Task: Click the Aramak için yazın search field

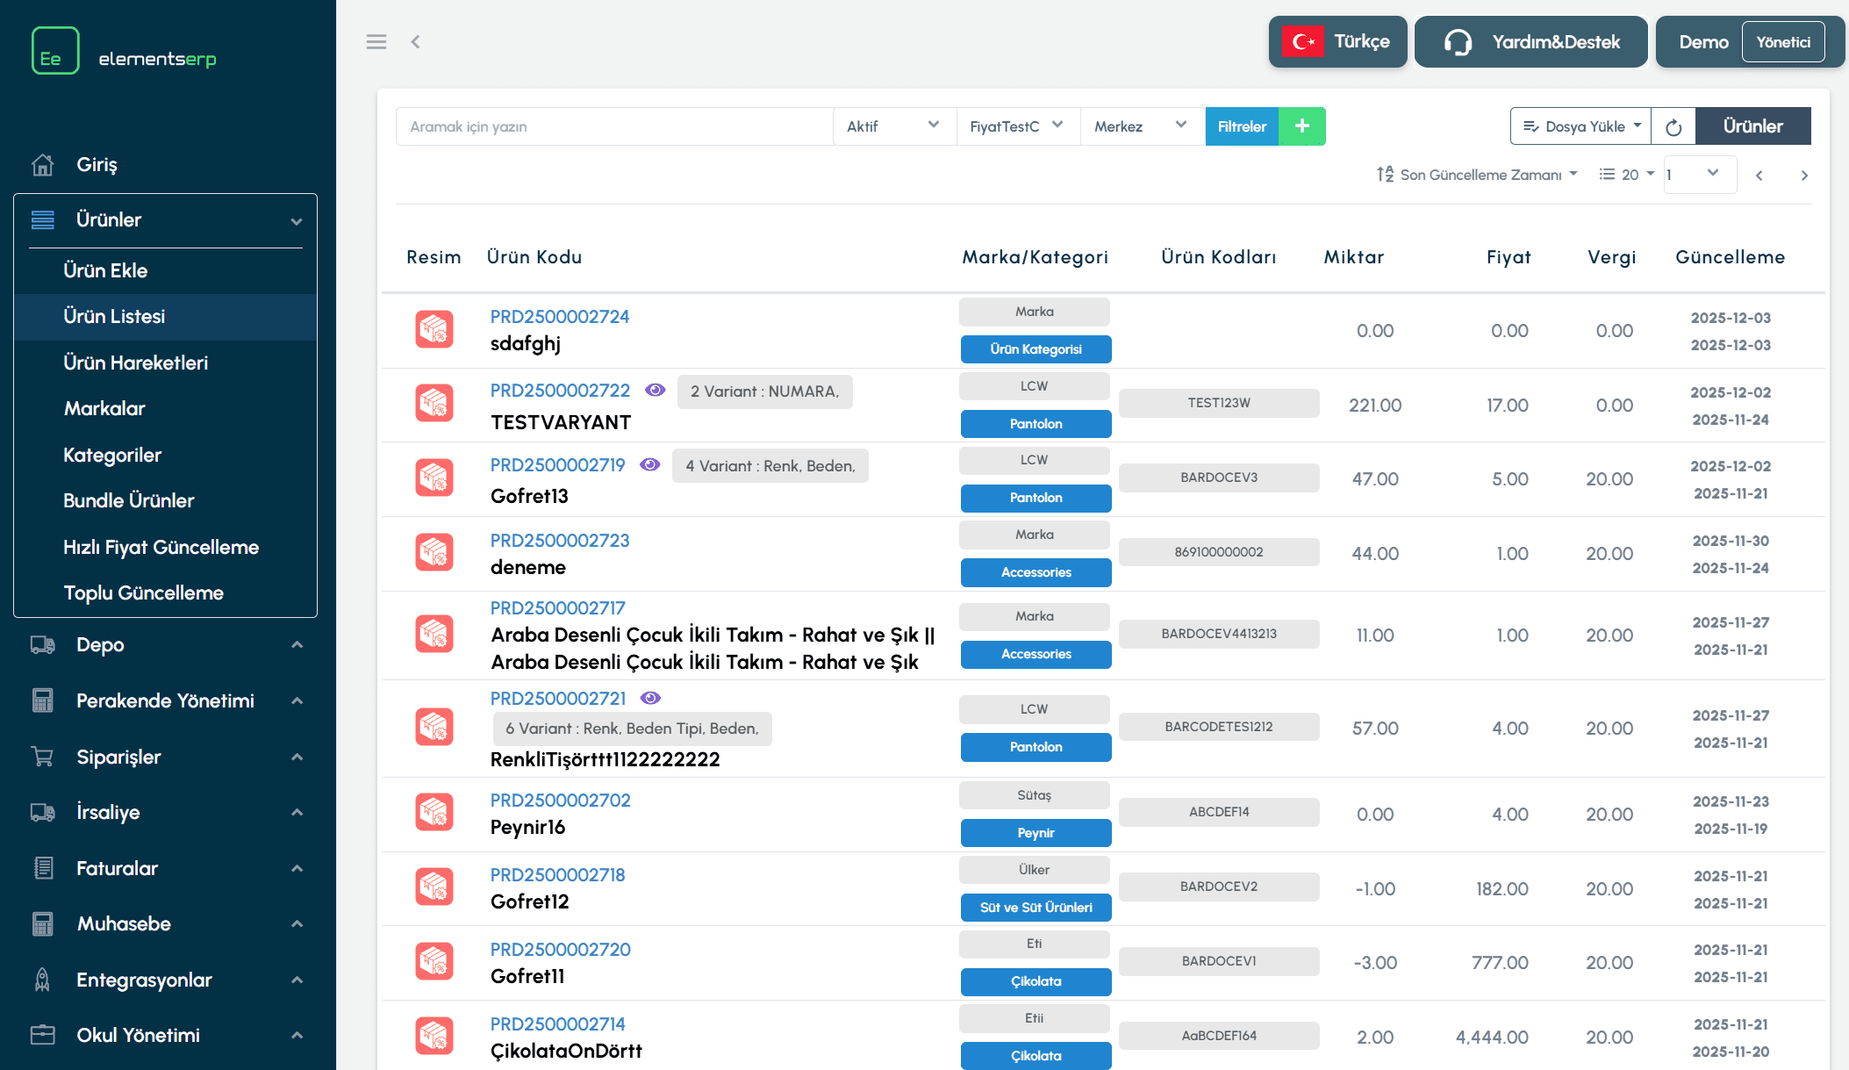Action: pyautogui.click(x=614, y=126)
